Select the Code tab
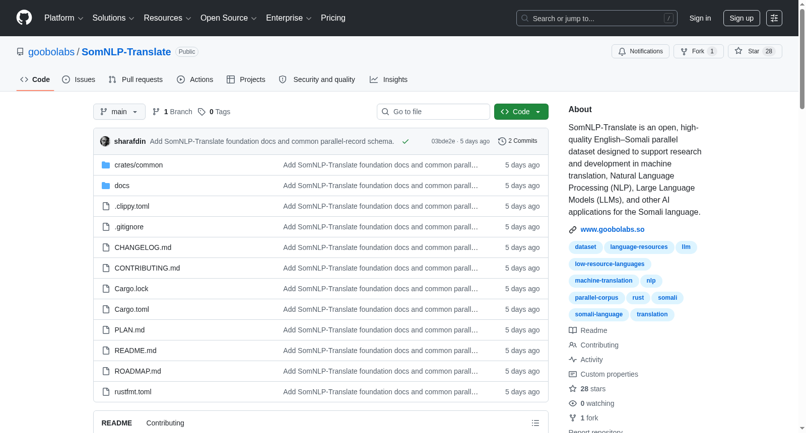 pyautogui.click(x=35, y=79)
